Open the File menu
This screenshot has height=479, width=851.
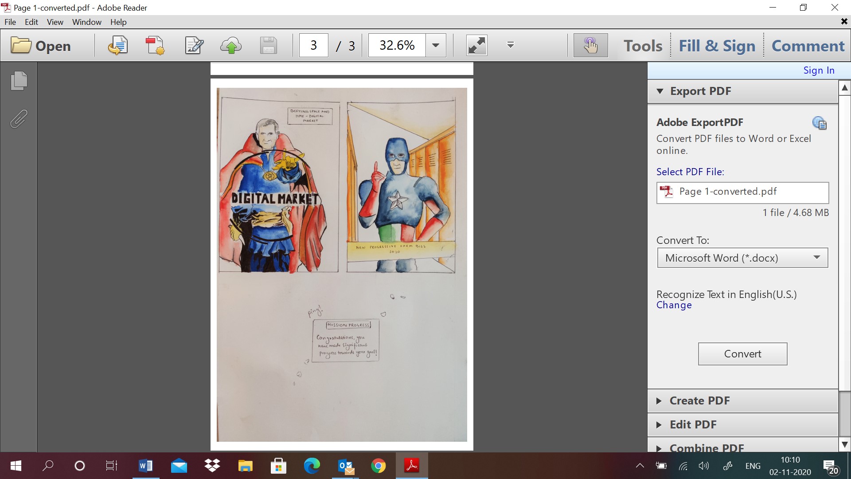click(10, 22)
